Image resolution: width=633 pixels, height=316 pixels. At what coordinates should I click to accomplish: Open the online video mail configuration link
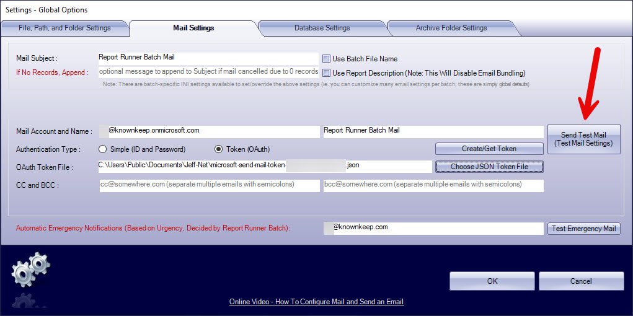pos(316,302)
